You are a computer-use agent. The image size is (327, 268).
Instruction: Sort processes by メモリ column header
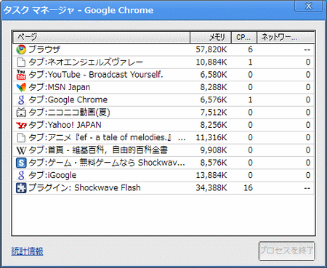tap(211, 37)
